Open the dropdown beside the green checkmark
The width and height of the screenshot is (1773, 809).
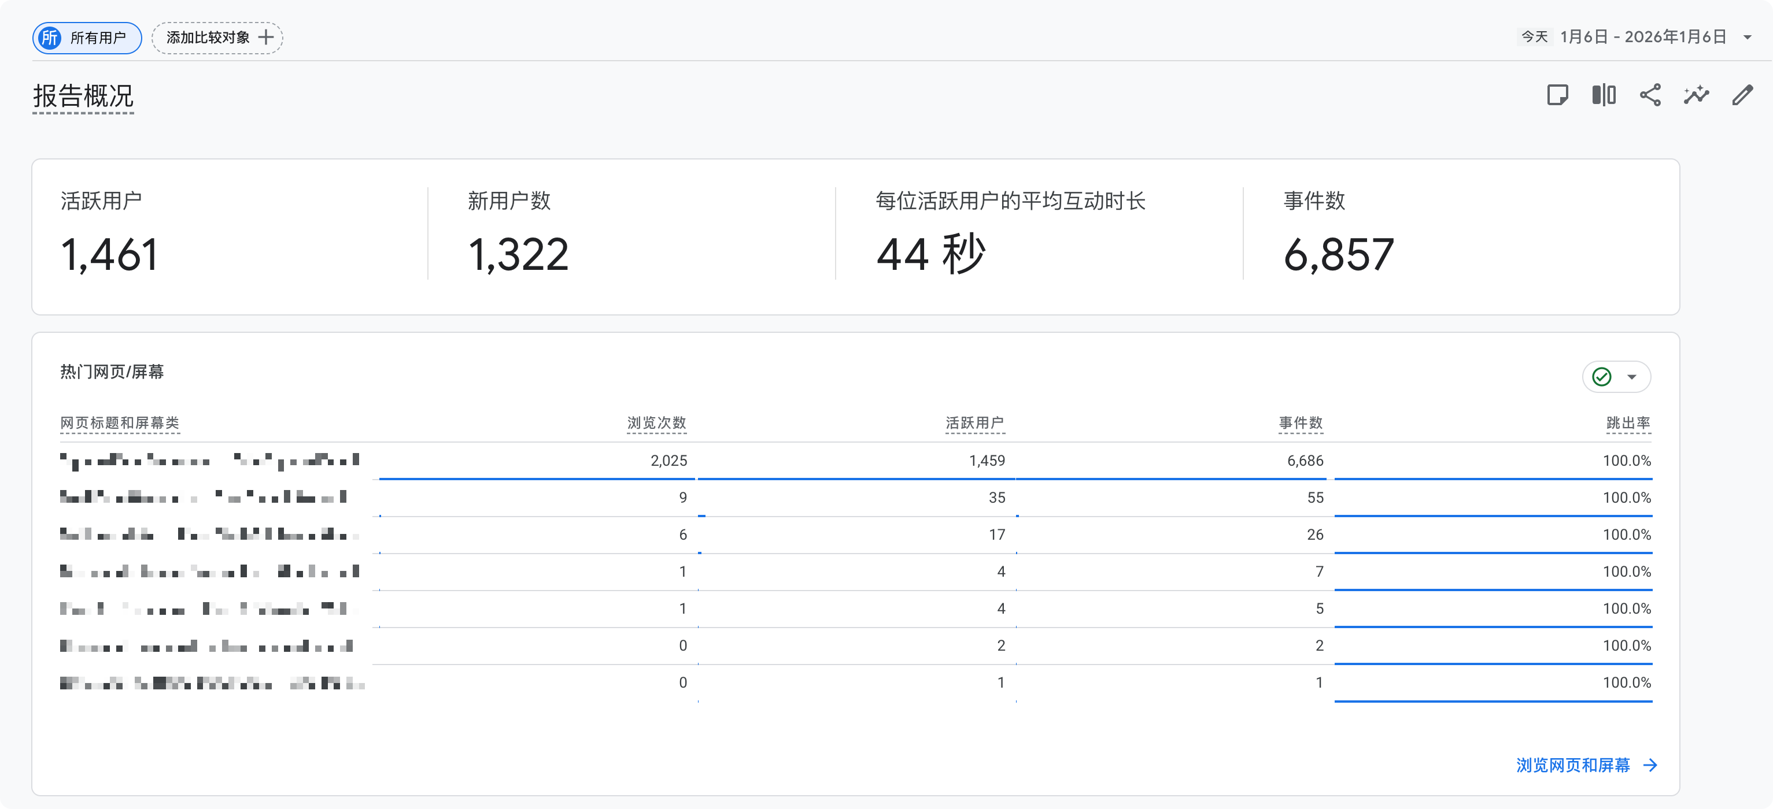[x=1632, y=377]
